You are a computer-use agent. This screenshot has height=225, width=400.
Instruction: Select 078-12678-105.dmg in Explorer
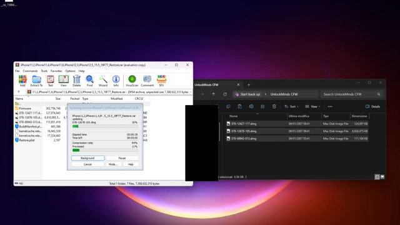tap(297, 131)
